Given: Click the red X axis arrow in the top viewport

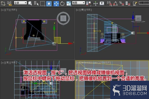Looking at the screenshot, I should pyautogui.click(x=70, y=43).
